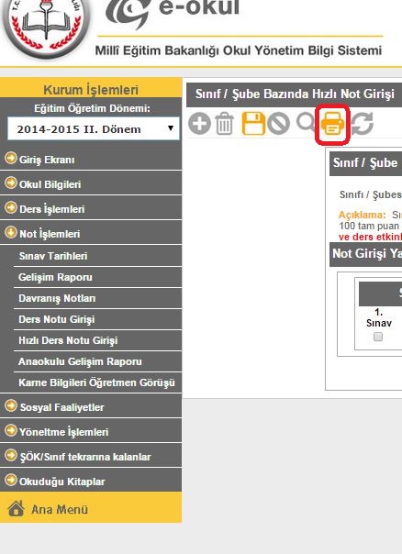Click the e-okul logo
This screenshot has width=402, height=554.
coord(173,12)
